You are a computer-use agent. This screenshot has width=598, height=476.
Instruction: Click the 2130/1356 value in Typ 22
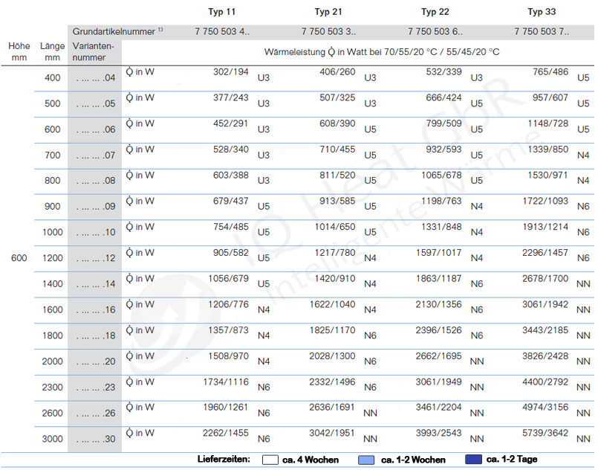coord(441,304)
